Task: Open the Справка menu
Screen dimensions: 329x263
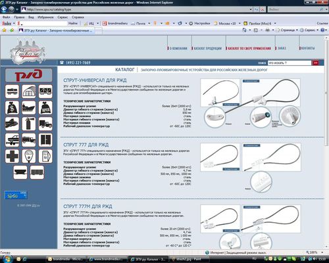Action: (x=78, y=17)
